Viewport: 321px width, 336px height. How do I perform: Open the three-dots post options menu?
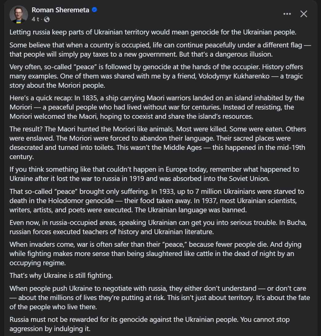[287, 14]
